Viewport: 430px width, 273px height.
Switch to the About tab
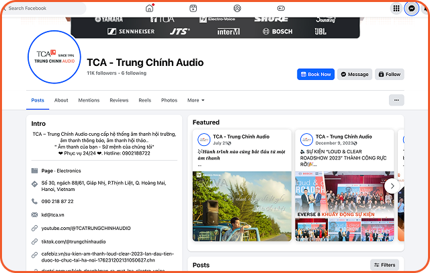[x=61, y=100]
